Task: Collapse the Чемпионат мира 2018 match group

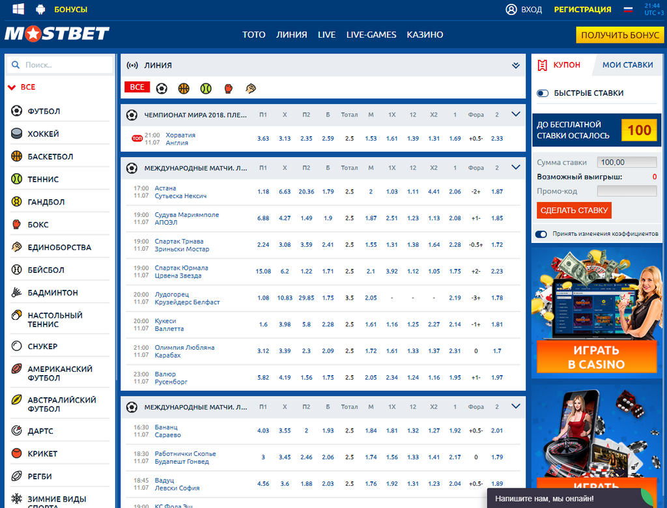Action: tap(516, 114)
